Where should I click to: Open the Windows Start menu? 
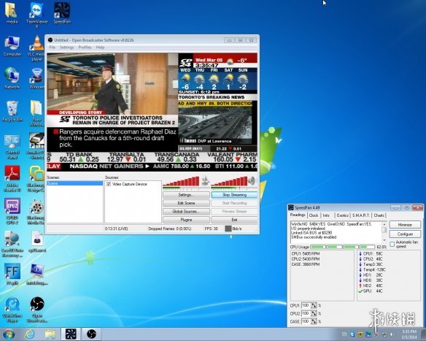(9, 334)
